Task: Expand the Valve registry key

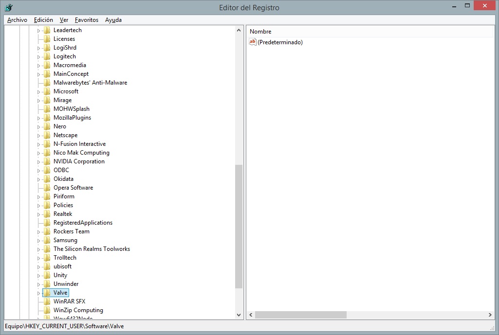Action: coord(38,293)
